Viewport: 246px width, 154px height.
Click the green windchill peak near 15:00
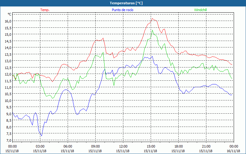coord(152,30)
